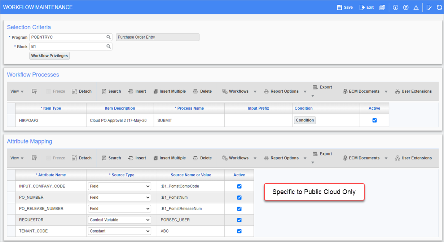Click the Help question mark icon
The height and width of the screenshot is (242, 444).
pos(405,7)
